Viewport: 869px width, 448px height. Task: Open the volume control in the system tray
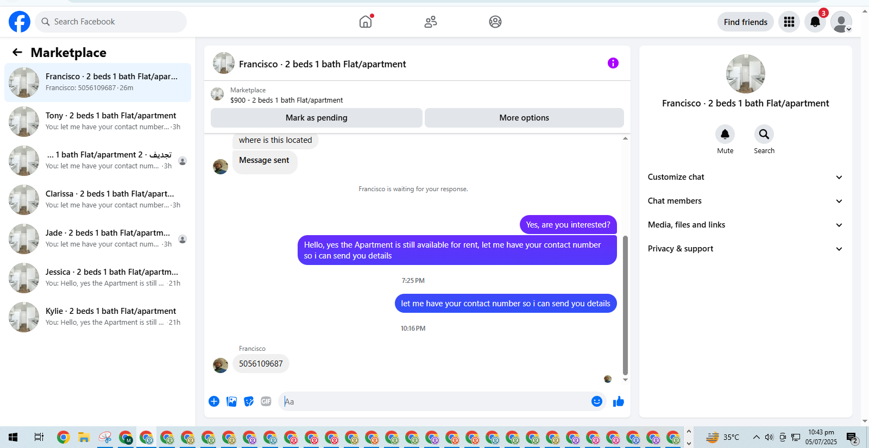[769, 437]
